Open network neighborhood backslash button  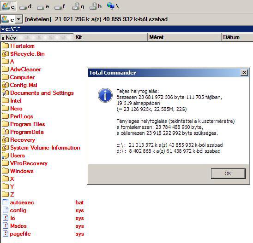(113, 6)
